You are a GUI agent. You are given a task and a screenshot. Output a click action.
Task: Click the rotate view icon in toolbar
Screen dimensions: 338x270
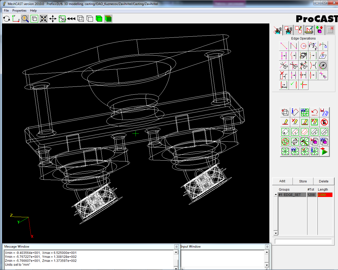(x=7, y=19)
